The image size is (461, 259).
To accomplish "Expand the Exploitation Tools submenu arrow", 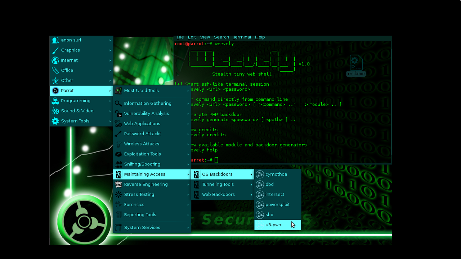I will [x=188, y=154].
